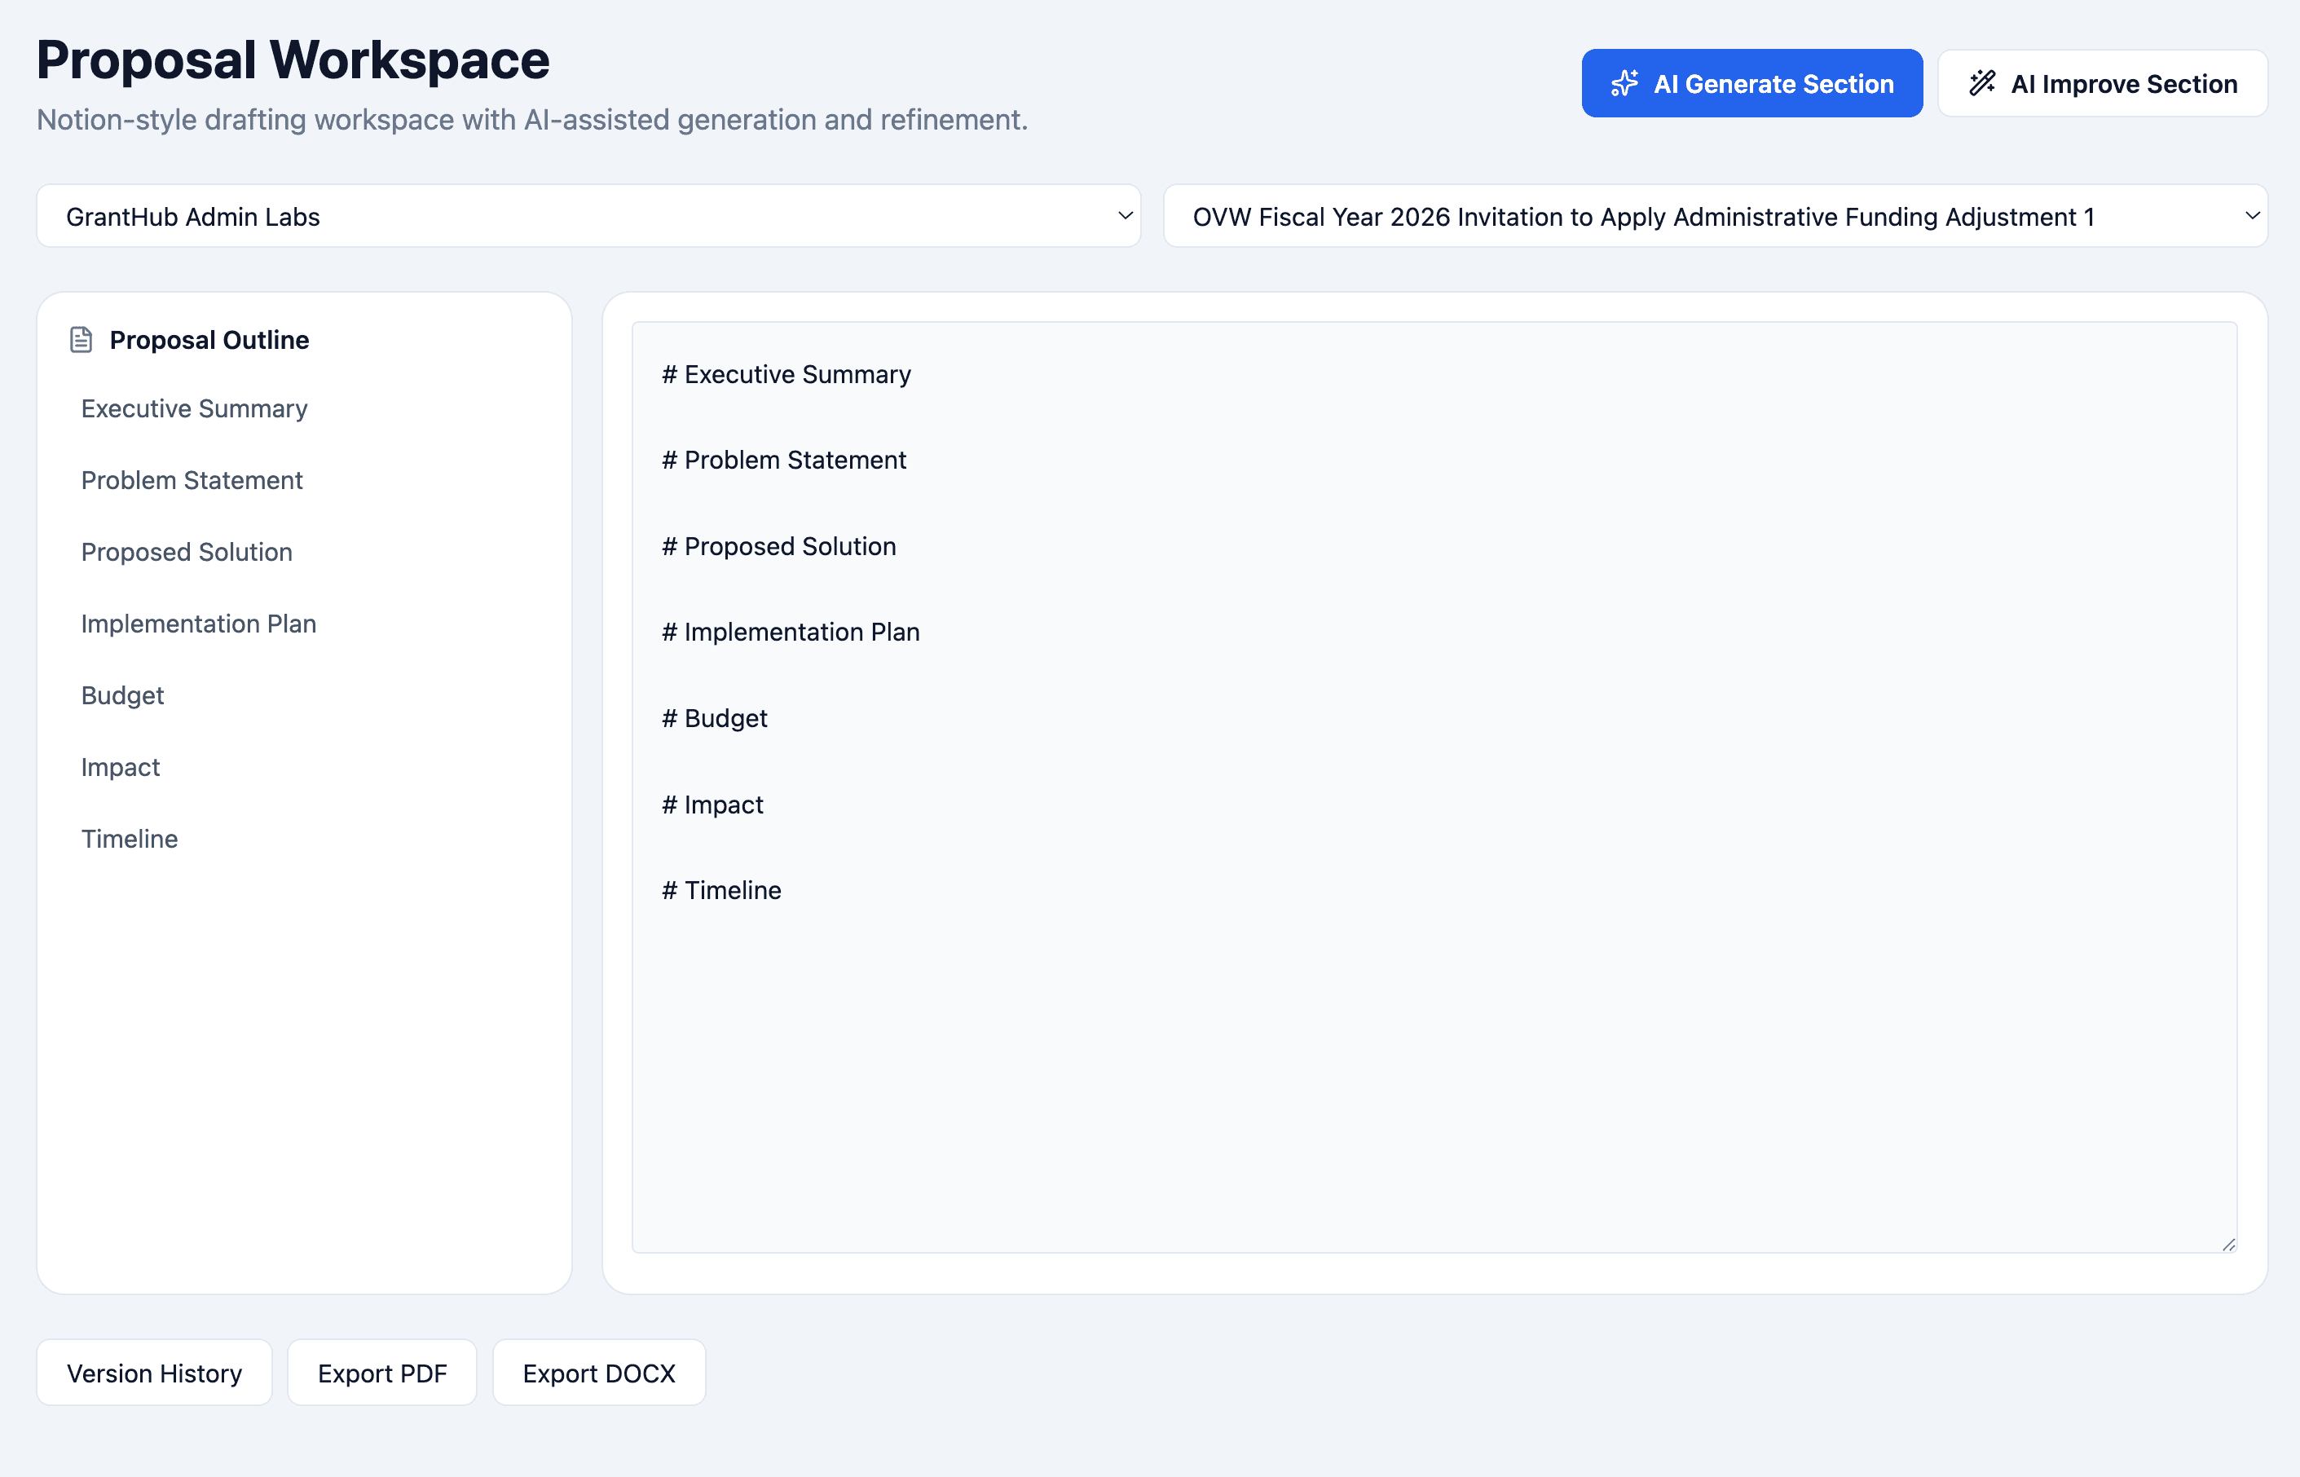
Task: Click the AI Improve Section button
Action: (2102, 82)
